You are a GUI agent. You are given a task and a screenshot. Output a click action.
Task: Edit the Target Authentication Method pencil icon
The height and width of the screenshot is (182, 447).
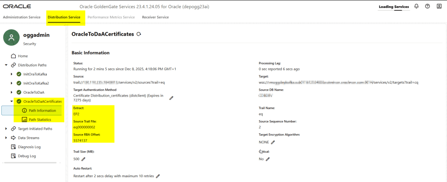coord(171,98)
